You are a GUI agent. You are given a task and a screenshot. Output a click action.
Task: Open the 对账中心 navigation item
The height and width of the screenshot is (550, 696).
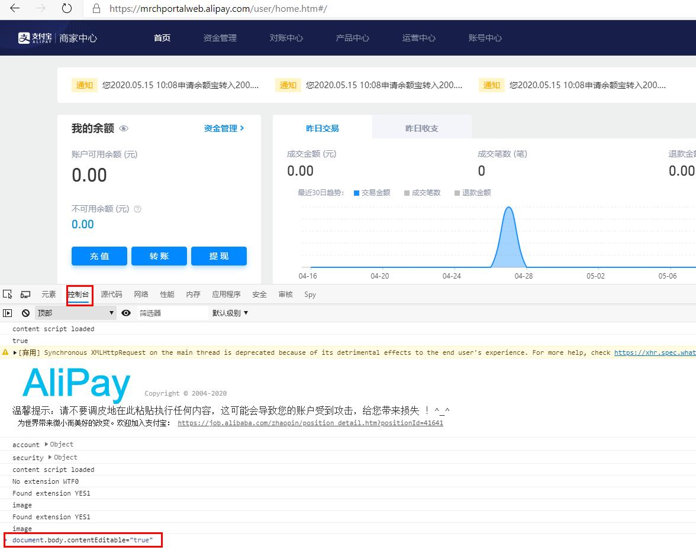(286, 38)
